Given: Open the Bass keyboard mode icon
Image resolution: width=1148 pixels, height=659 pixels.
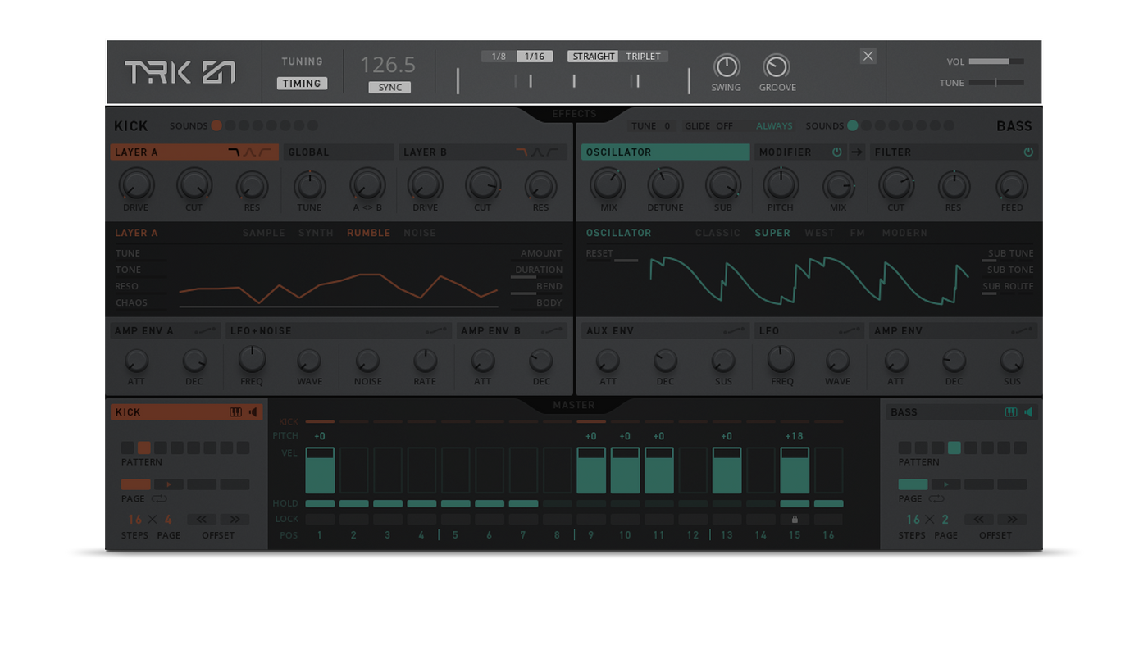Looking at the screenshot, I should (x=1011, y=412).
